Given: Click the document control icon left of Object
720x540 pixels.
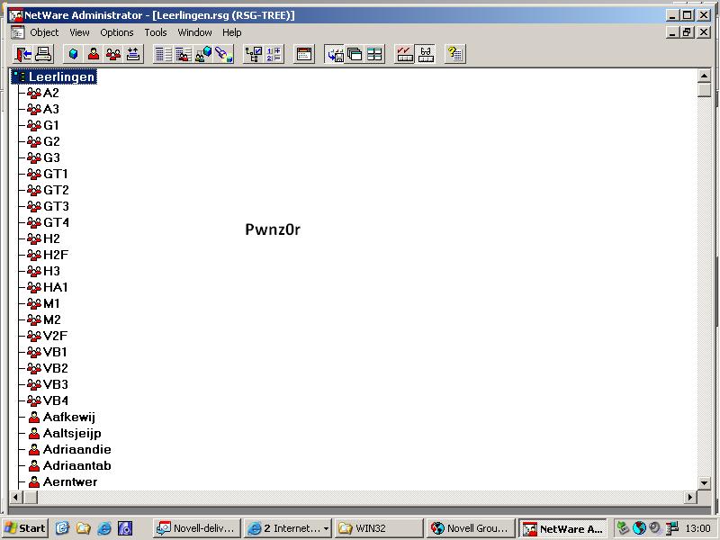Looking at the screenshot, I should [17, 32].
